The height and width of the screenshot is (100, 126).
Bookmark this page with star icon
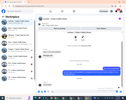tap(115, 6)
